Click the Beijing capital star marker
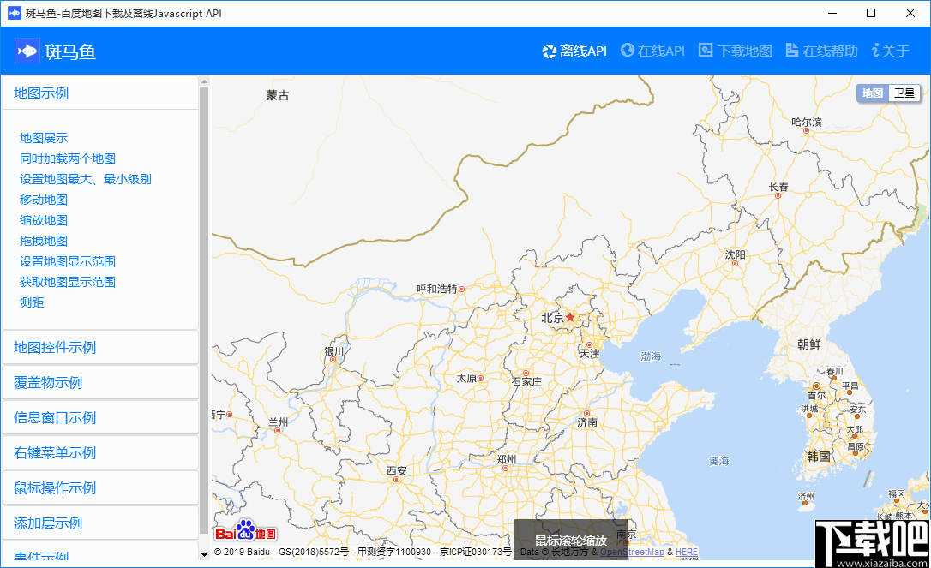Viewport: 931px width, 568px height. pyautogui.click(x=569, y=315)
